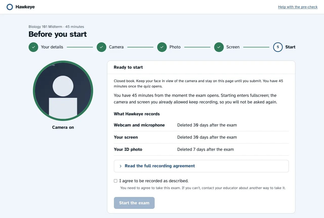
Task: Click the Camera on status text
Action: [63, 128]
